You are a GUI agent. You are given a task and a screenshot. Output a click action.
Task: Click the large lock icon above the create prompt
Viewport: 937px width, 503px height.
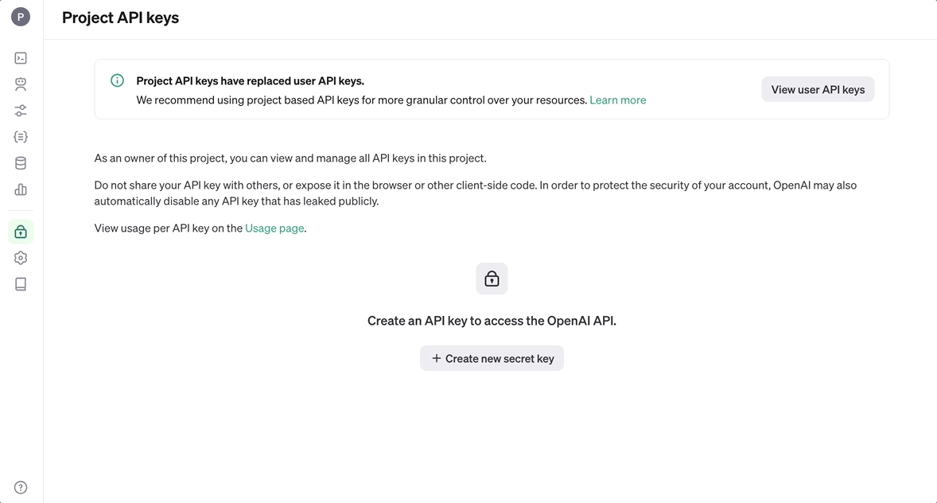click(x=492, y=279)
